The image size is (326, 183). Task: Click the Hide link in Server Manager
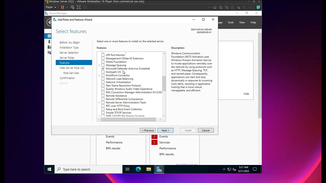coord(246,94)
